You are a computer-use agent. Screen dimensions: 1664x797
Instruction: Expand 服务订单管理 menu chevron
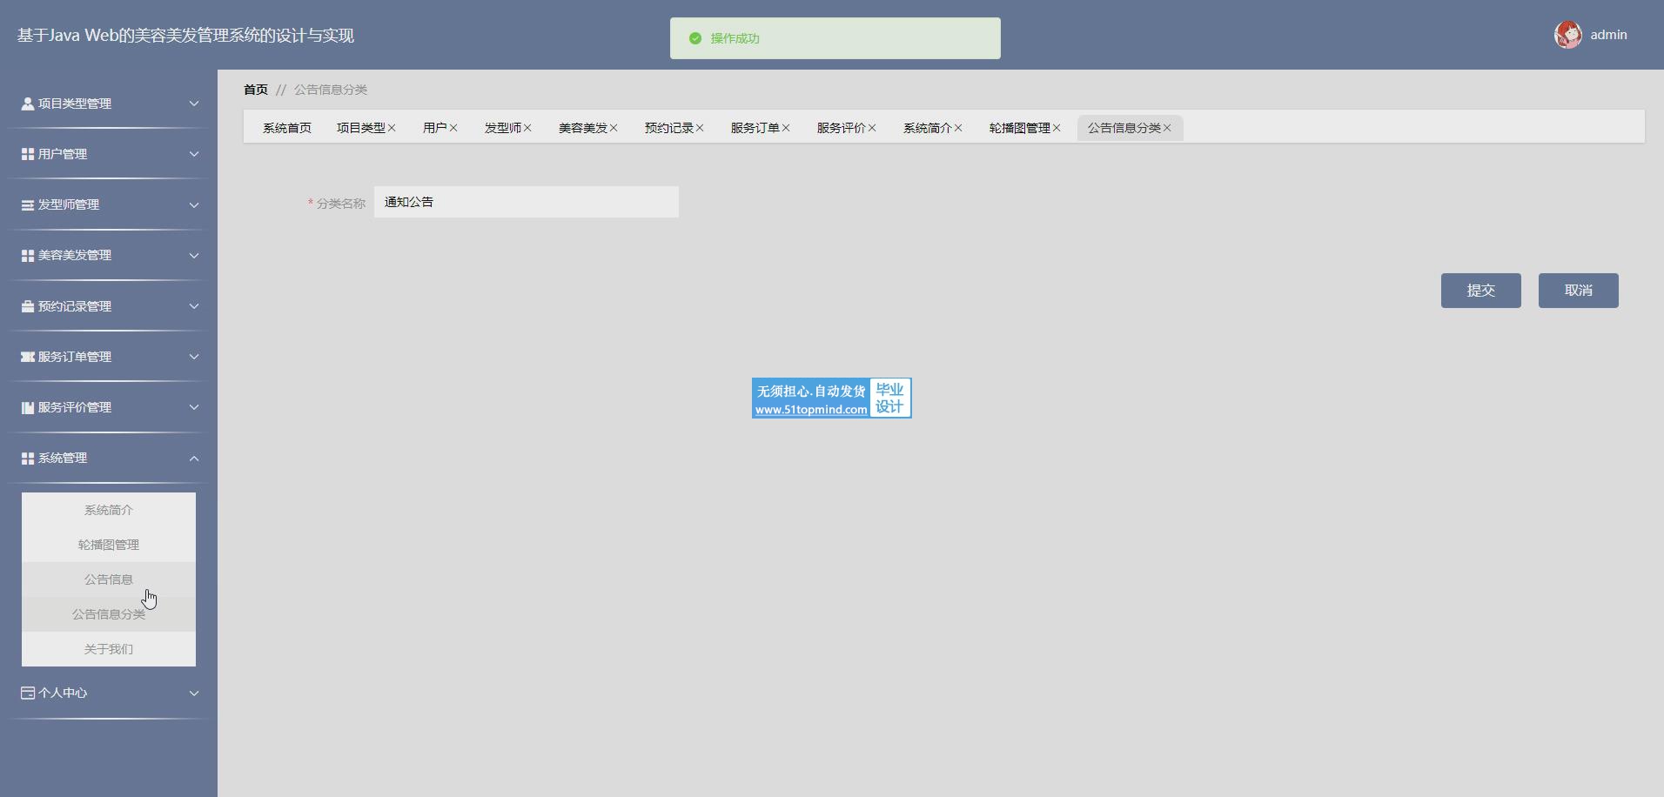coord(194,357)
